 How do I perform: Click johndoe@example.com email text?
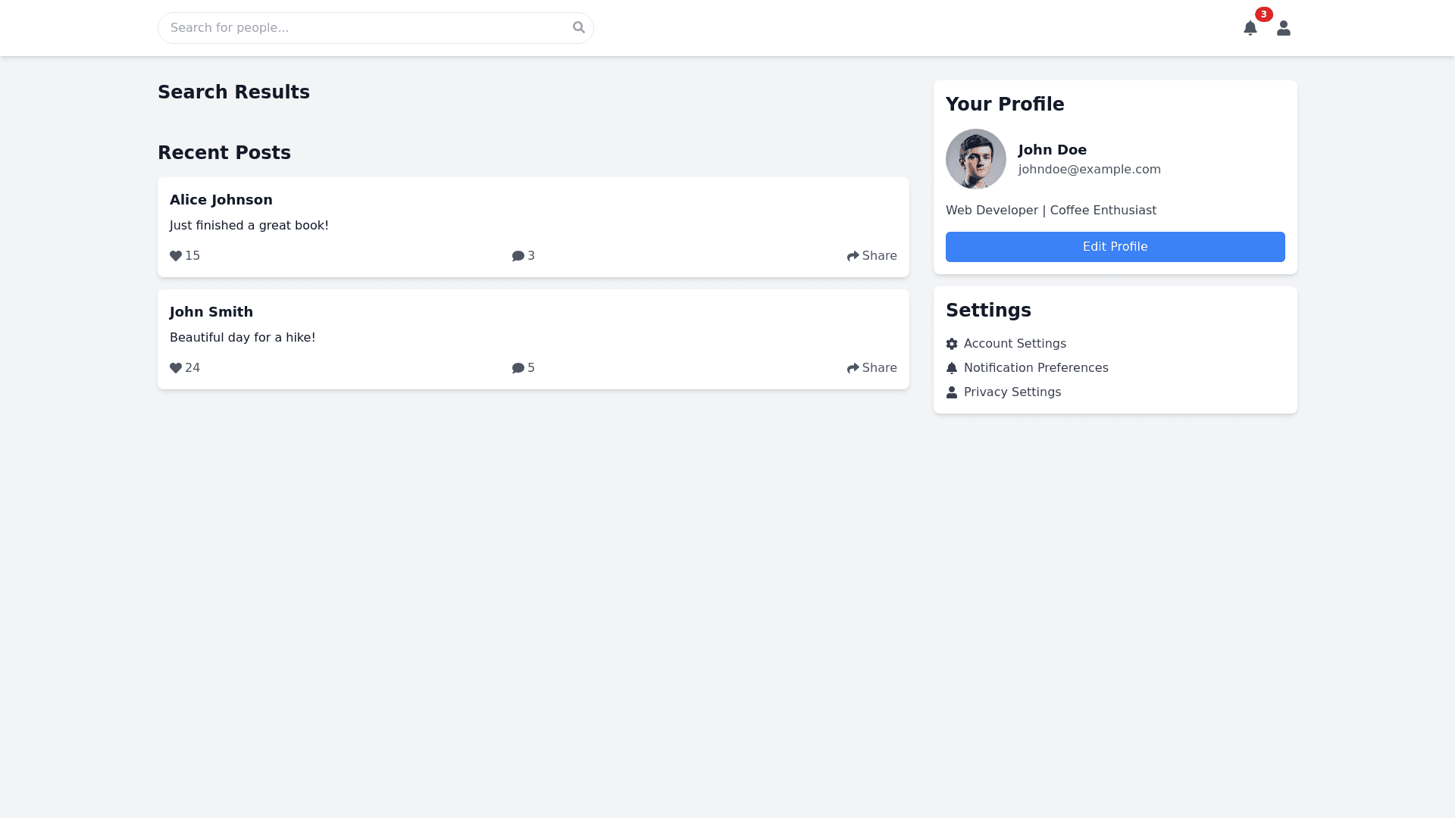1089,170
